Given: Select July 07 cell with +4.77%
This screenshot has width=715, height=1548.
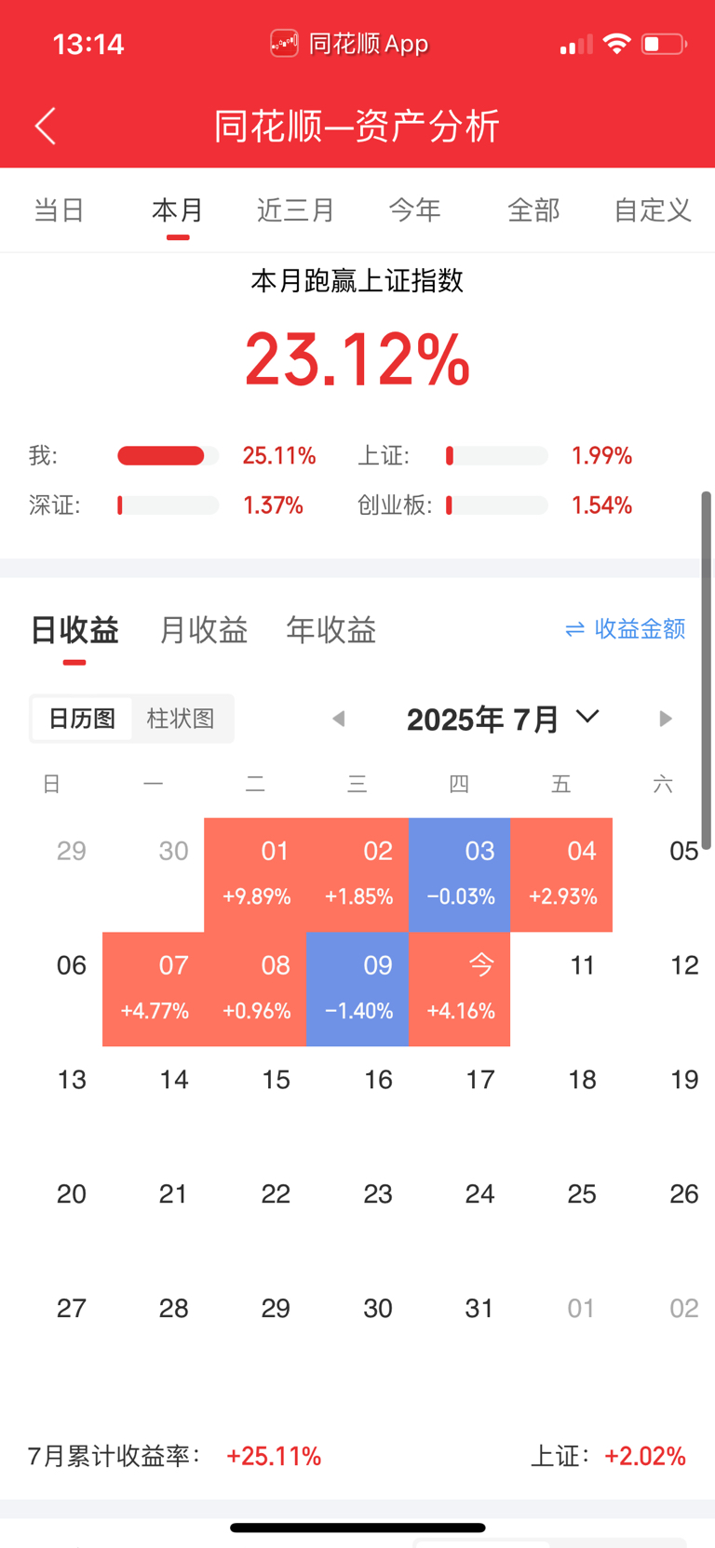Looking at the screenshot, I should pyautogui.click(x=154, y=989).
